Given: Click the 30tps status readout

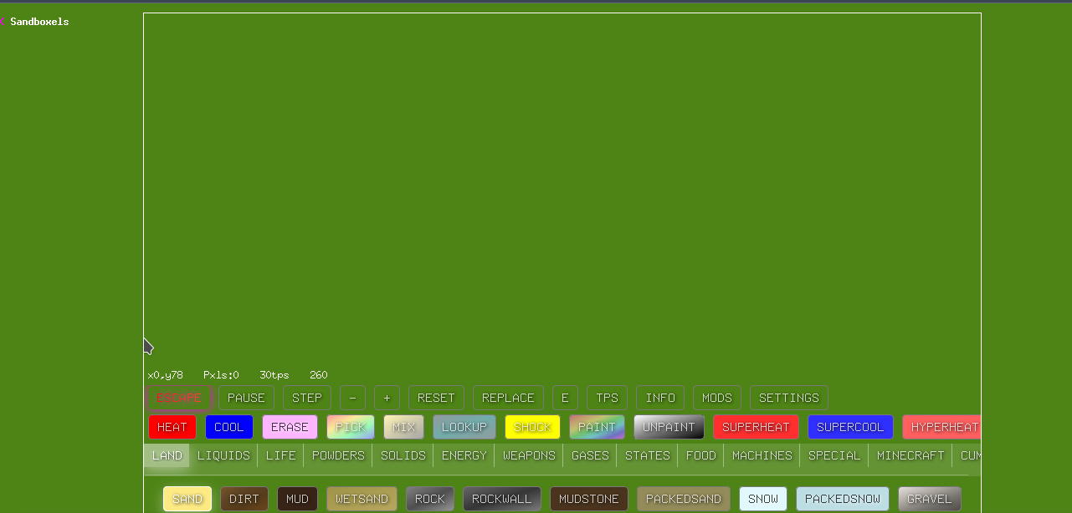Looking at the screenshot, I should pos(274,375).
